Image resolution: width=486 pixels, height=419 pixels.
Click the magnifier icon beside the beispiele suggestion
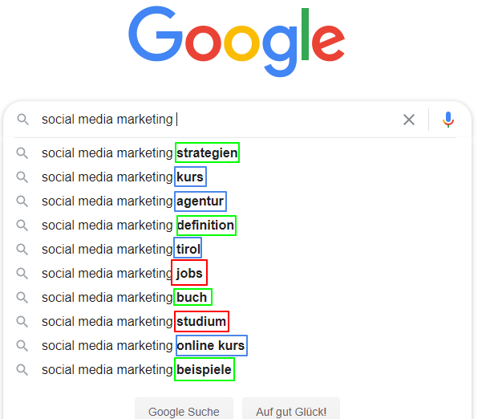pyautogui.click(x=22, y=370)
